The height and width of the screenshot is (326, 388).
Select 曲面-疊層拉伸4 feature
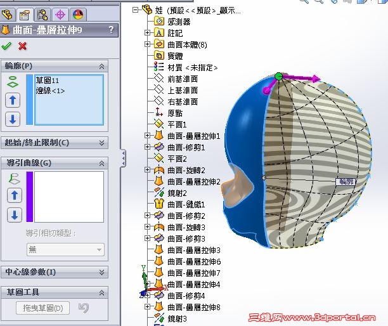[194, 284]
